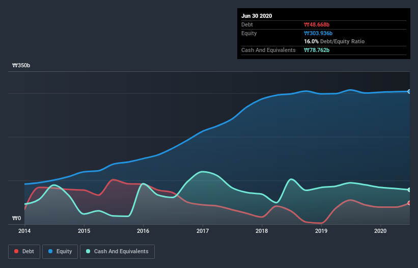Click the ₩78.762b cash value

click(x=317, y=50)
